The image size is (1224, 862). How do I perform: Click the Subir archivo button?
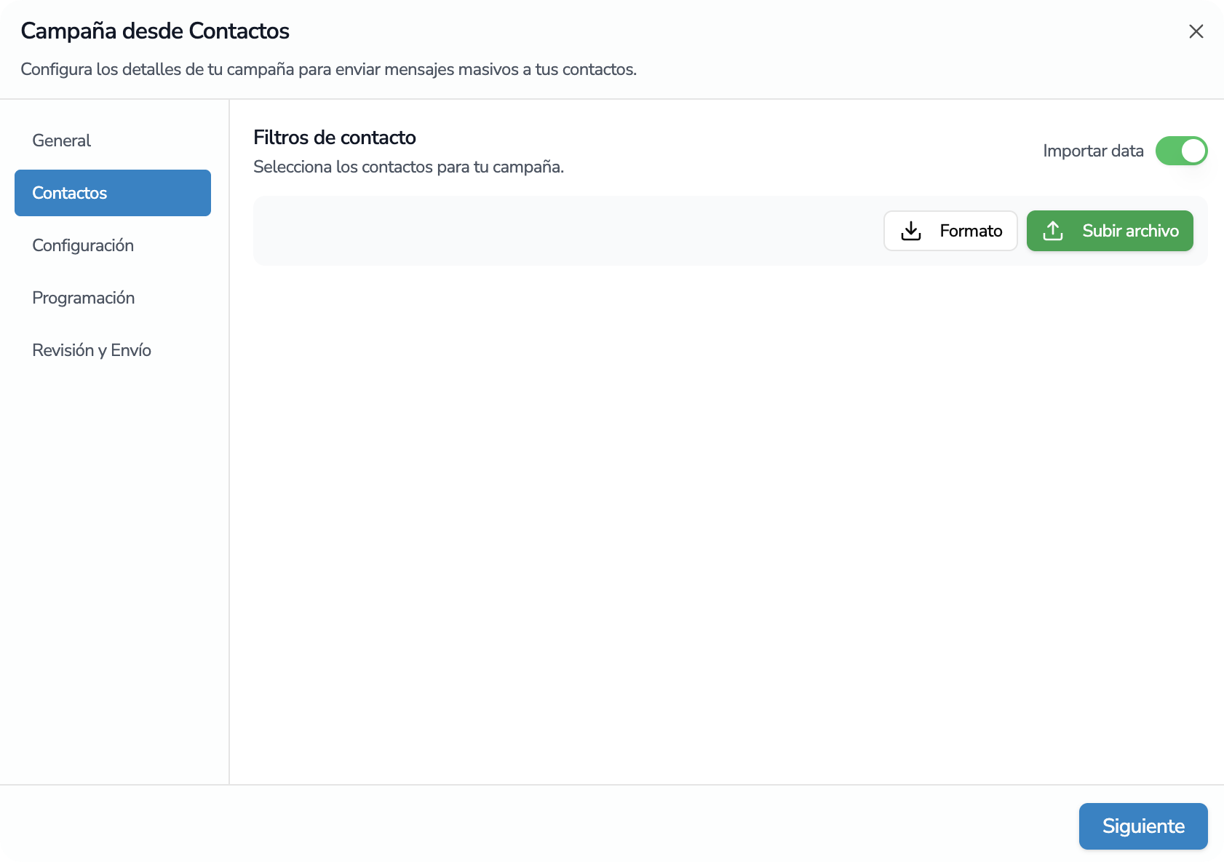pos(1110,231)
